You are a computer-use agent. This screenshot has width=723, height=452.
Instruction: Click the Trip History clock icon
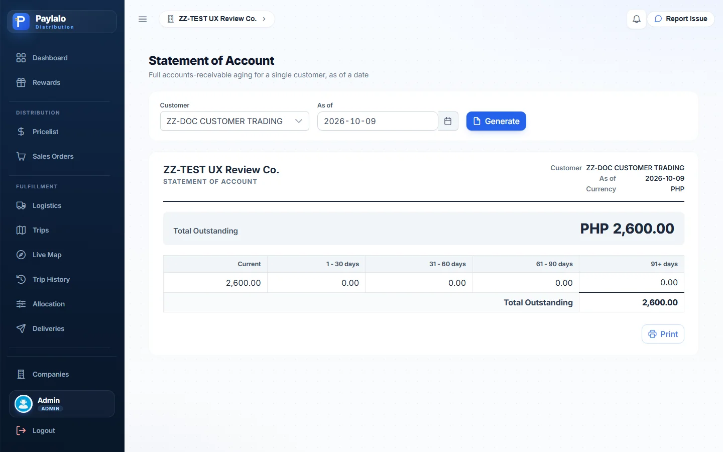click(x=21, y=279)
